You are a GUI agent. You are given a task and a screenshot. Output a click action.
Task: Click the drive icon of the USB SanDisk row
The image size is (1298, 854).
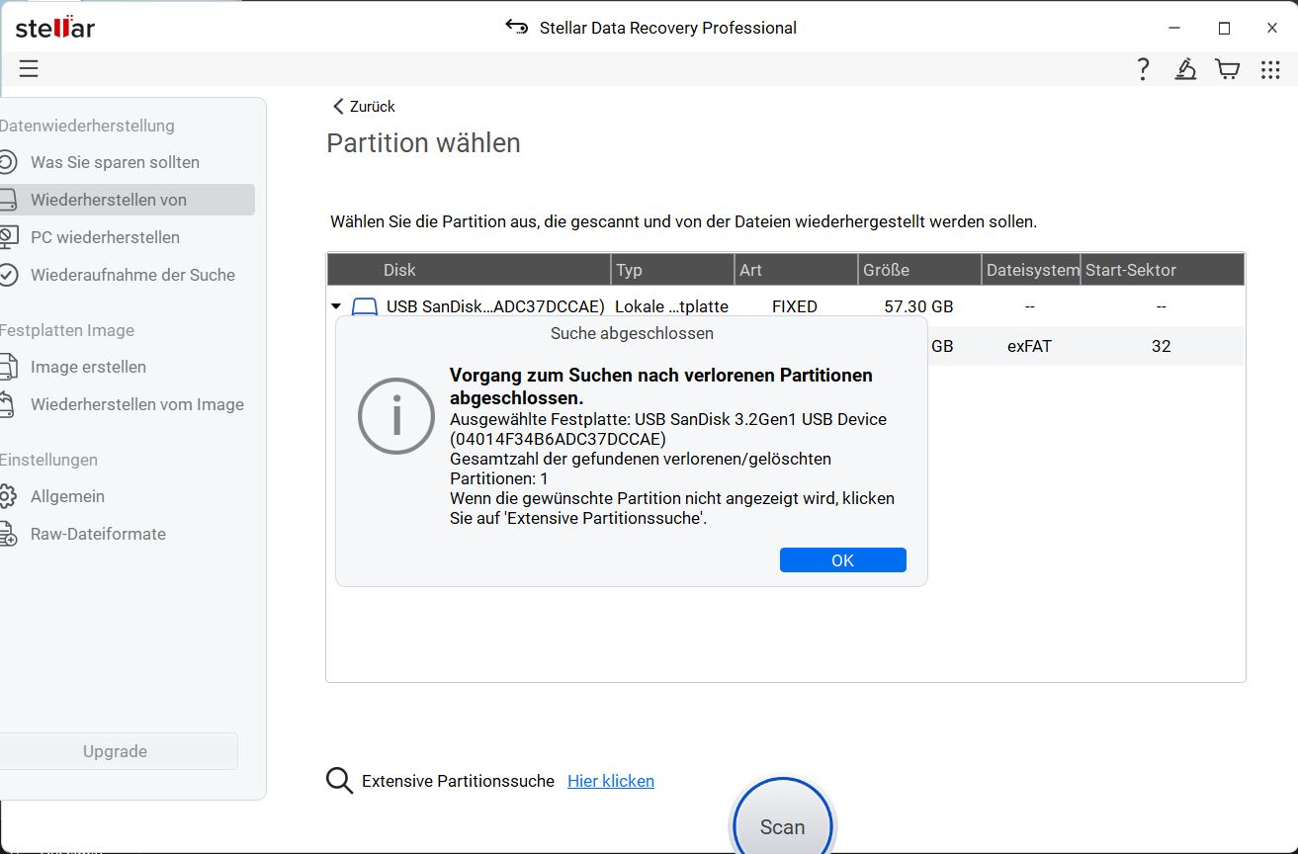coord(365,306)
